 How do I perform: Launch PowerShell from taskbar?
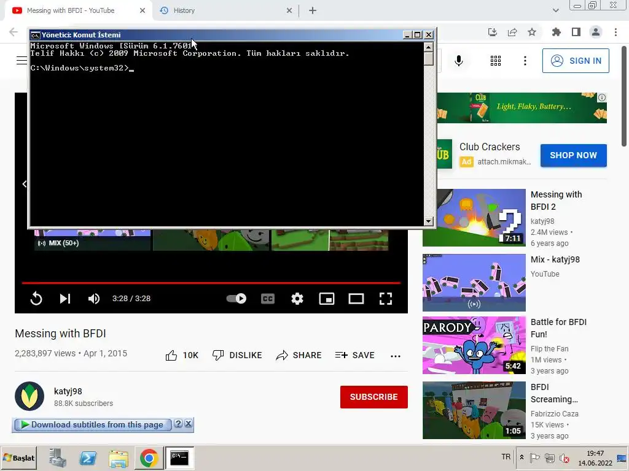[88, 458]
